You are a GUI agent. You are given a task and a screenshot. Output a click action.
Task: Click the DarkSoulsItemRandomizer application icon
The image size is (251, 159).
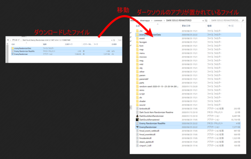(137, 116)
